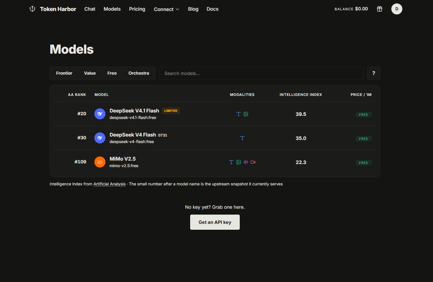Open the user avatar D menu
Image resolution: width=433 pixels, height=282 pixels.
[397, 9]
